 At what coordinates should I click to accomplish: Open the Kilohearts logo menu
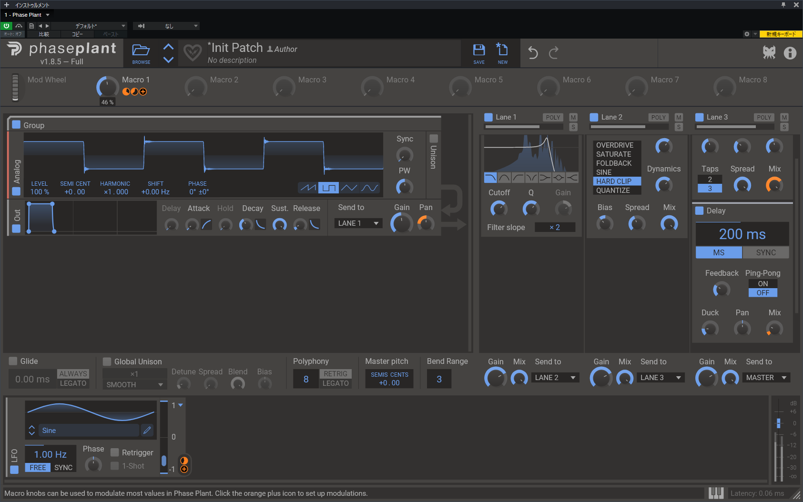(x=769, y=53)
